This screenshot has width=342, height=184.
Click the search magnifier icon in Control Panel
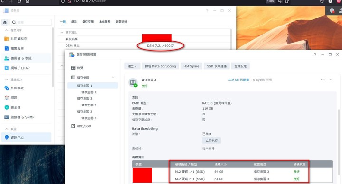coord(14,22)
